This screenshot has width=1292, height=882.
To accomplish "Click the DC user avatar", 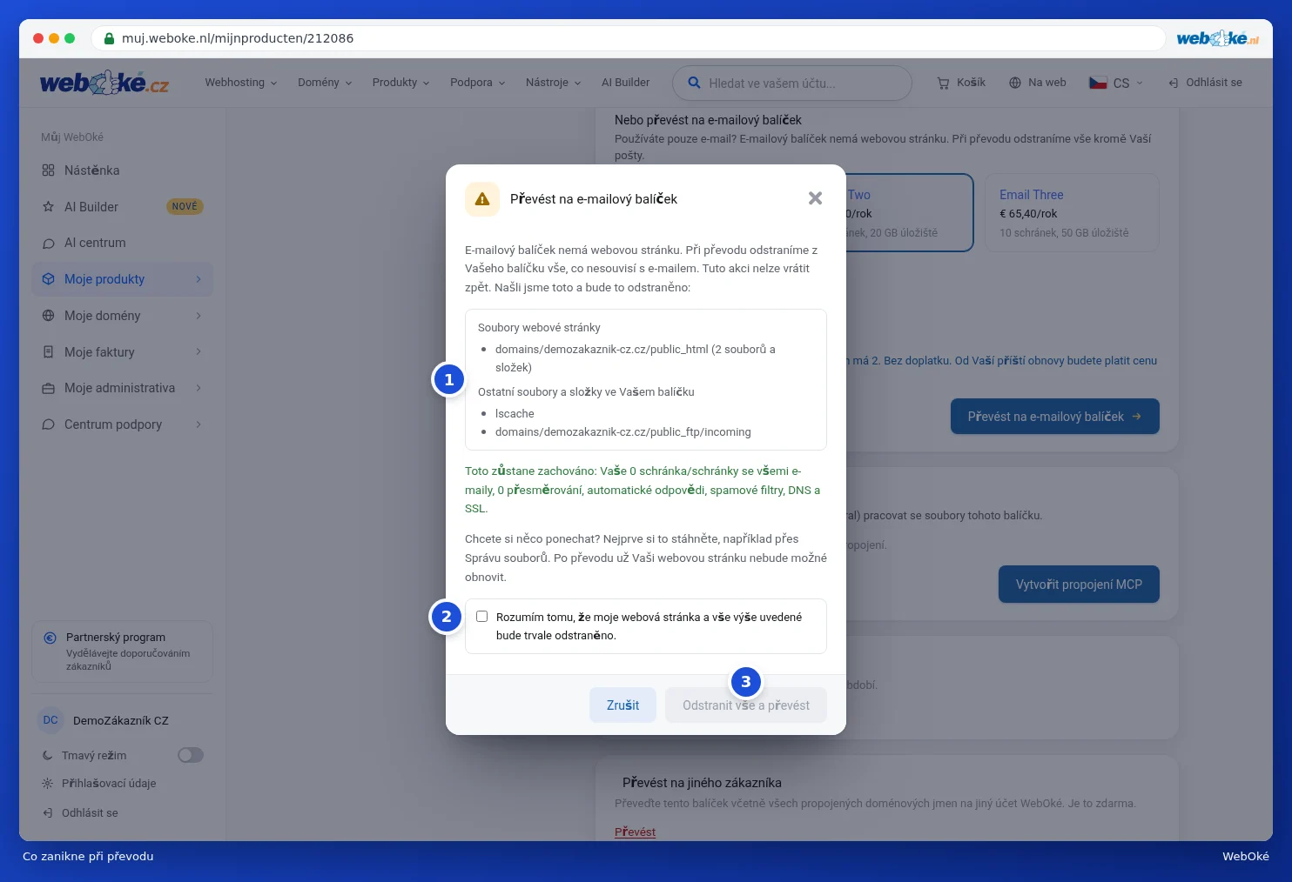I will click(50, 720).
